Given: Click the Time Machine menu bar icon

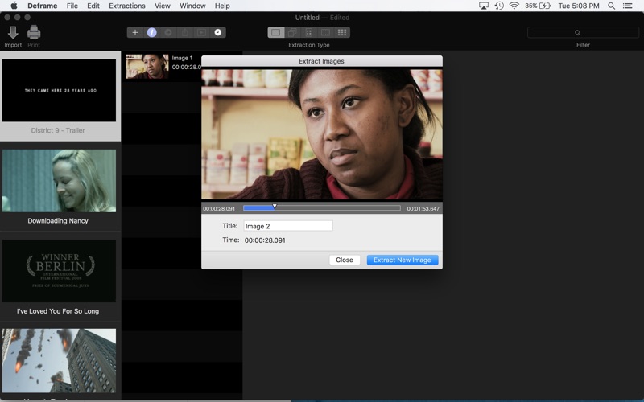Looking at the screenshot, I should [x=499, y=6].
